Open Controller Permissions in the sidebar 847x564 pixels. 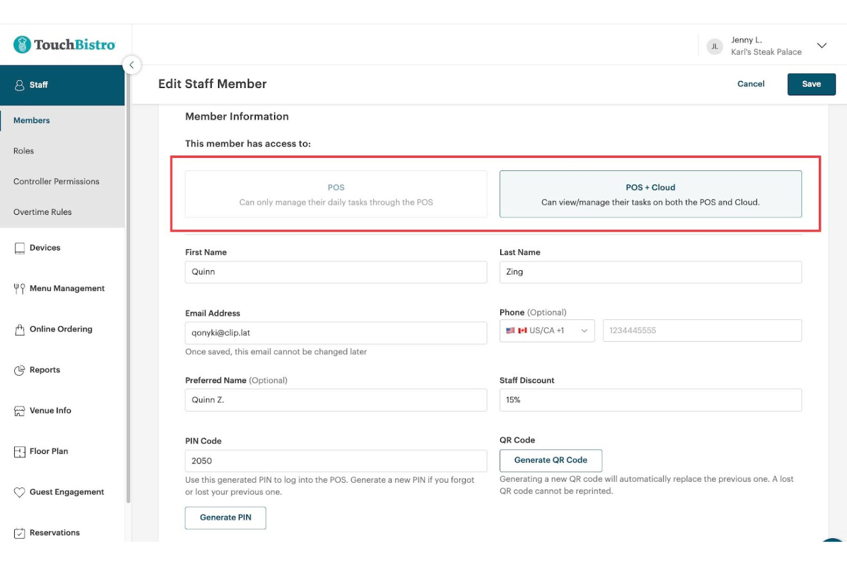(56, 182)
